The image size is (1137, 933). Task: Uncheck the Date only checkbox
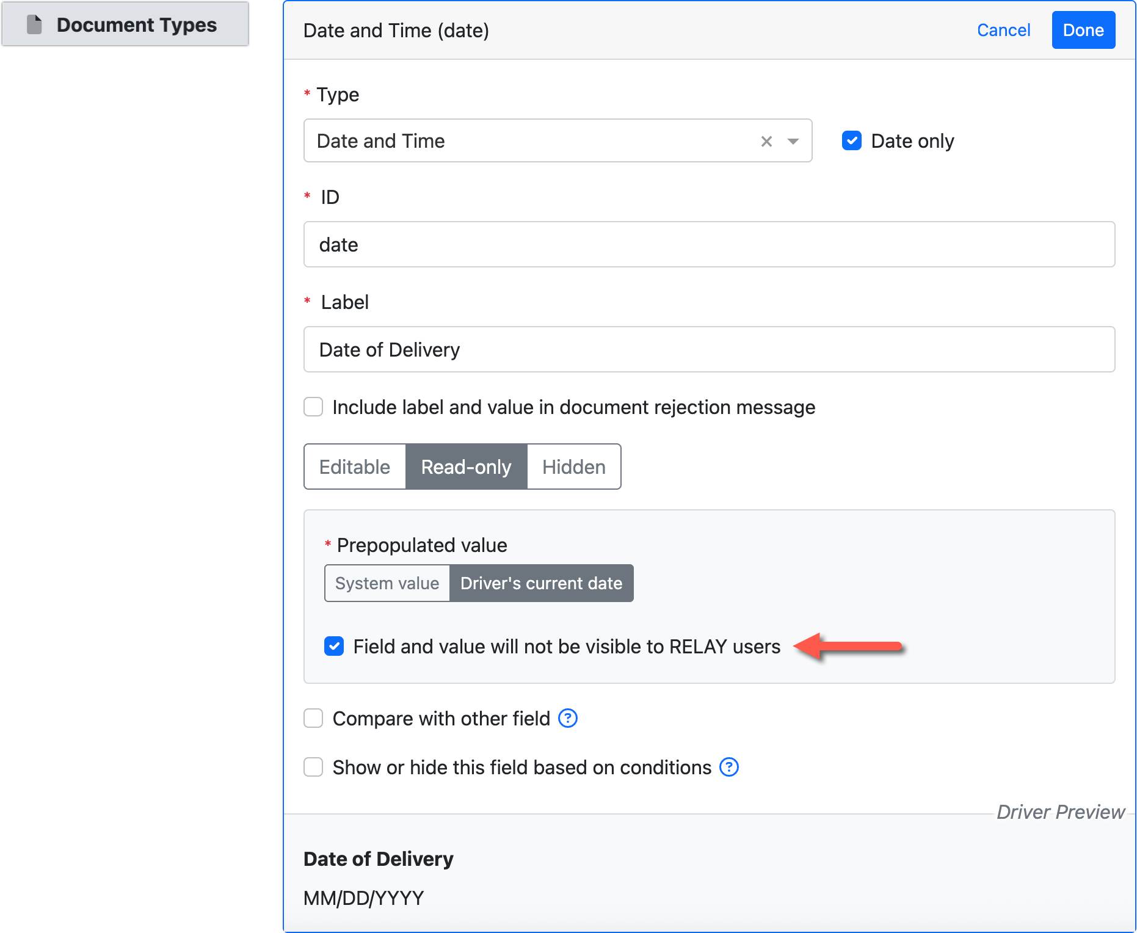(851, 141)
